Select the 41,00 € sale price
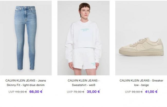 151,91
